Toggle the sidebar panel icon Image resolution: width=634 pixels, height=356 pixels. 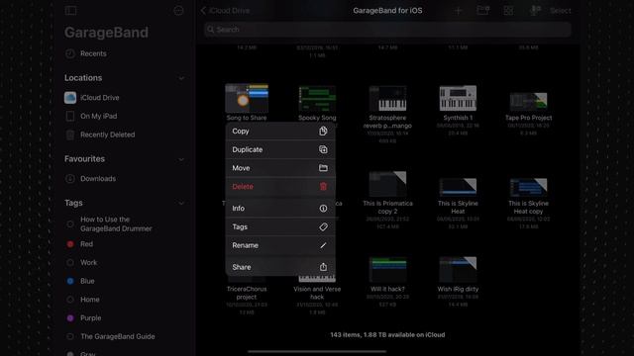(x=70, y=11)
